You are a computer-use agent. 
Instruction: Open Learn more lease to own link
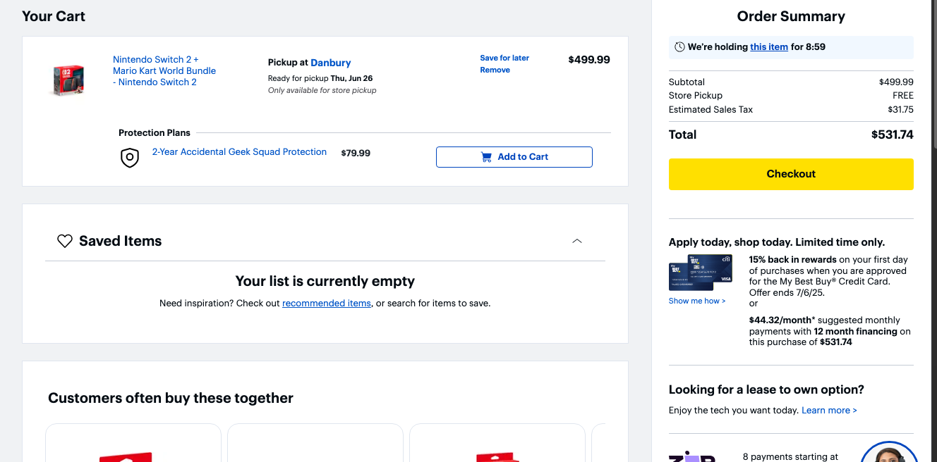point(829,411)
